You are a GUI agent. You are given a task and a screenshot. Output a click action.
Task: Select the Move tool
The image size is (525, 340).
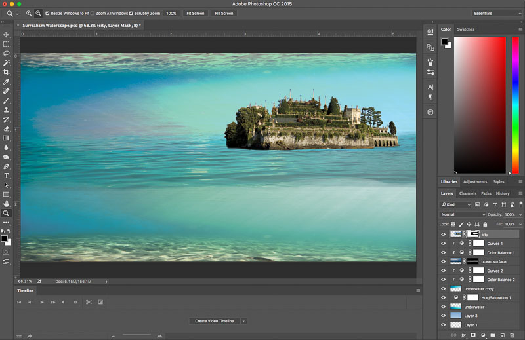[x=6, y=35]
